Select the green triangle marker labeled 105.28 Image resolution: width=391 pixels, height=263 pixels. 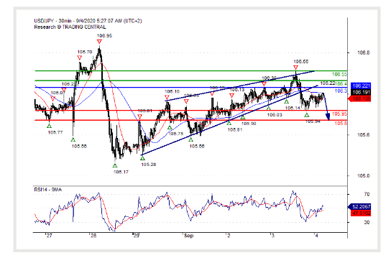point(142,158)
